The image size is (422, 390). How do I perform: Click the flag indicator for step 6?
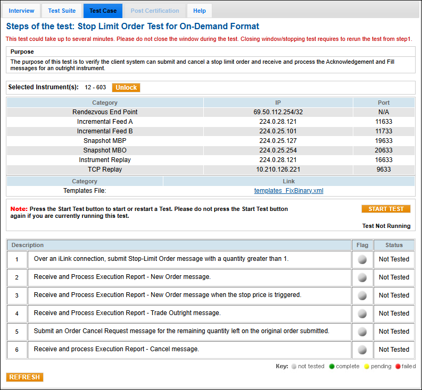362,350
